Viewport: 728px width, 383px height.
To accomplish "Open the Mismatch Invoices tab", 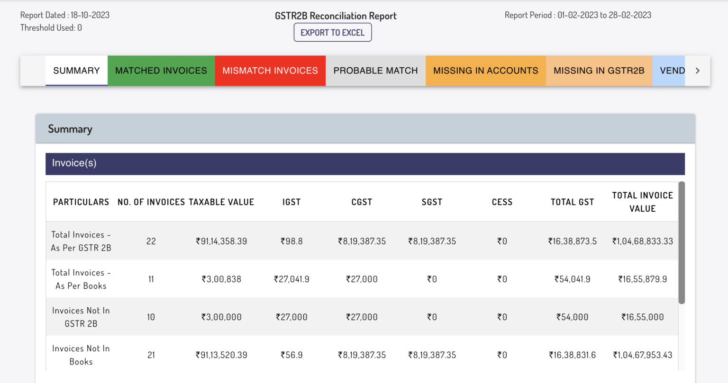I will point(270,70).
